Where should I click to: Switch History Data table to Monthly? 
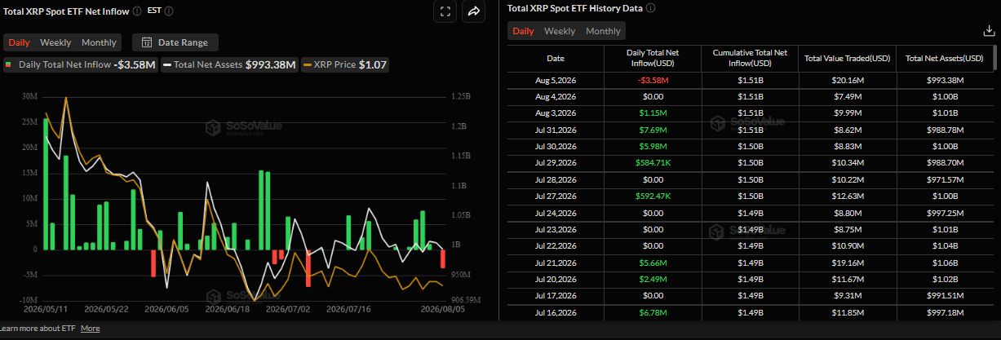tap(603, 31)
